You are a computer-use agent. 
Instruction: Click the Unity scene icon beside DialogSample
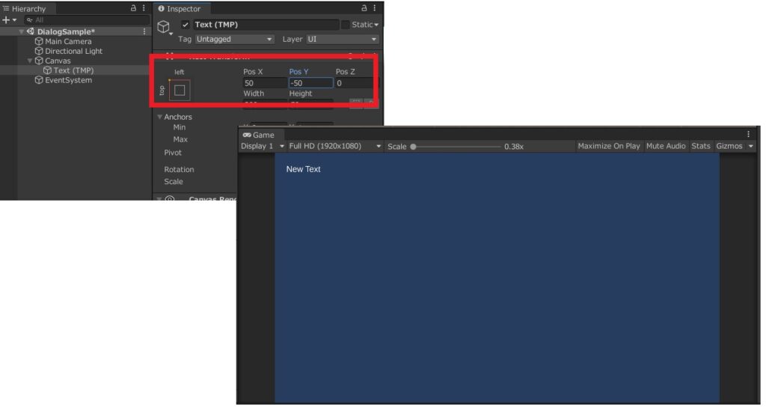pyautogui.click(x=30, y=31)
